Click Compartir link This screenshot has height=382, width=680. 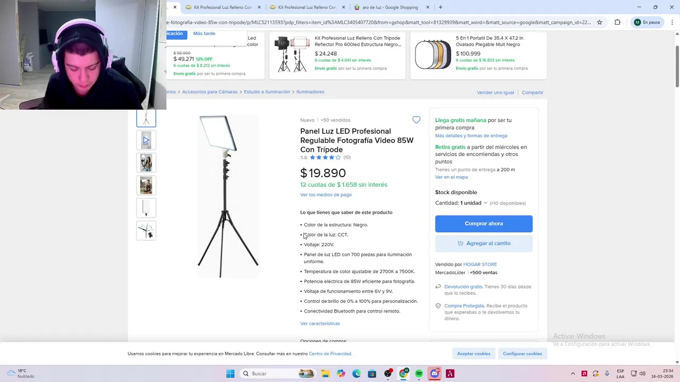(x=532, y=92)
